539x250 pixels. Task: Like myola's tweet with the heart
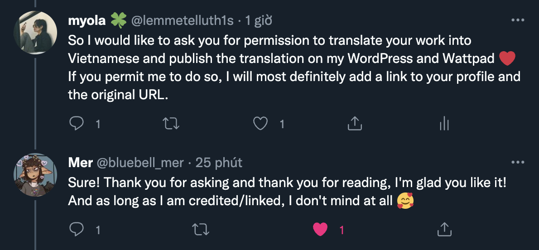(260, 123)
